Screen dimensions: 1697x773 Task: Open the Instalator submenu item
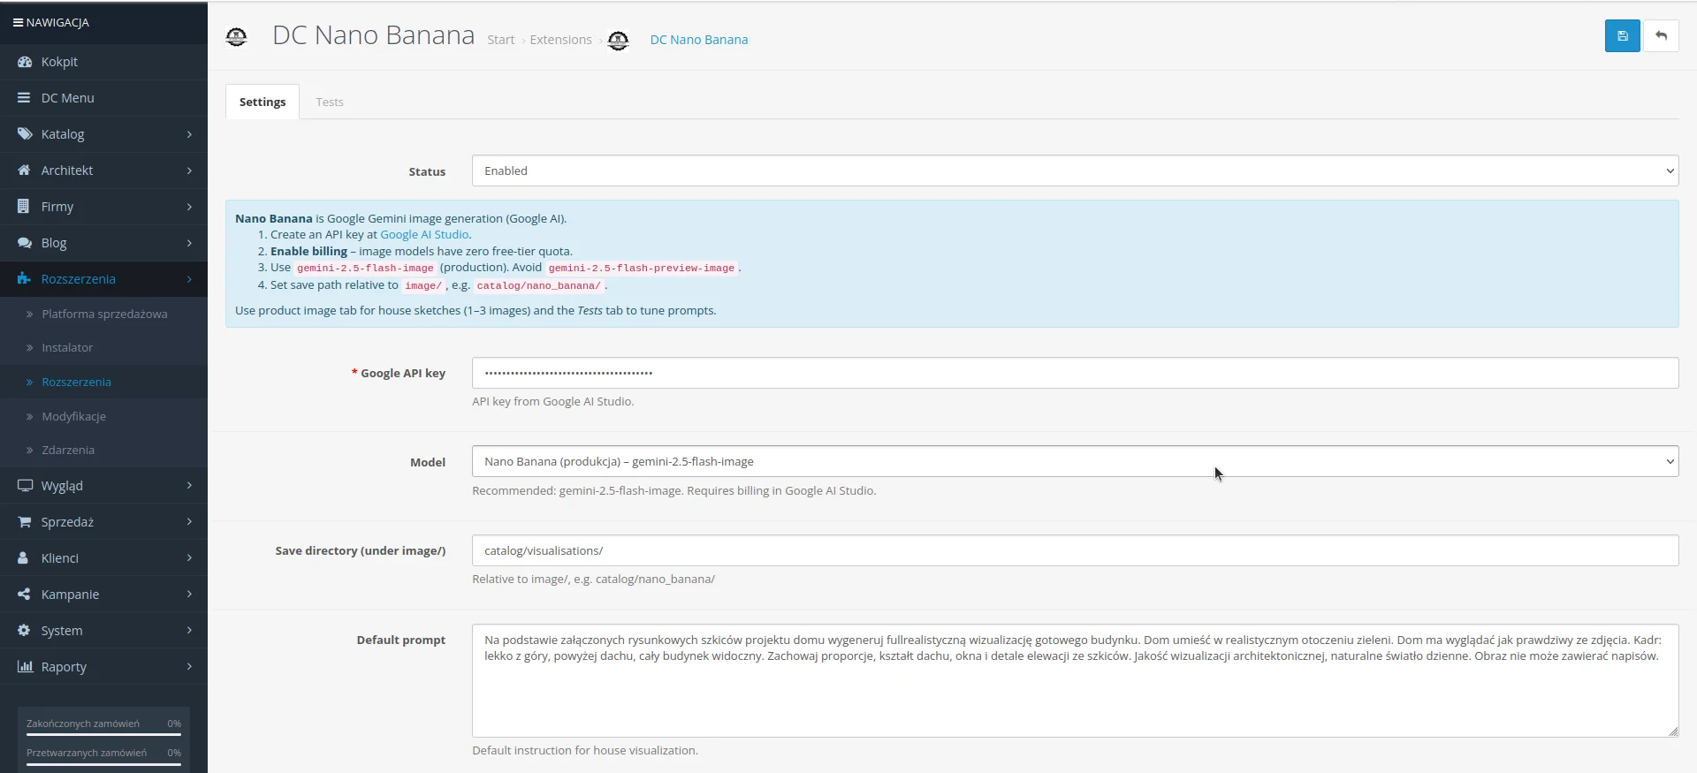point(103,348)
